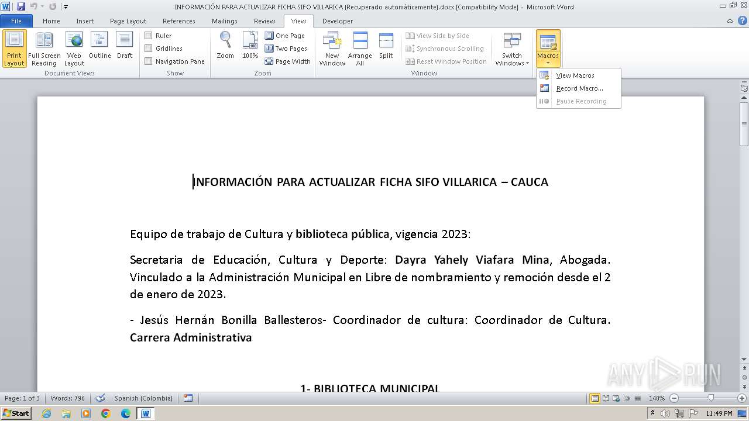Switch to Print Layout view
The image size is (749, 421).
point(14,49)
